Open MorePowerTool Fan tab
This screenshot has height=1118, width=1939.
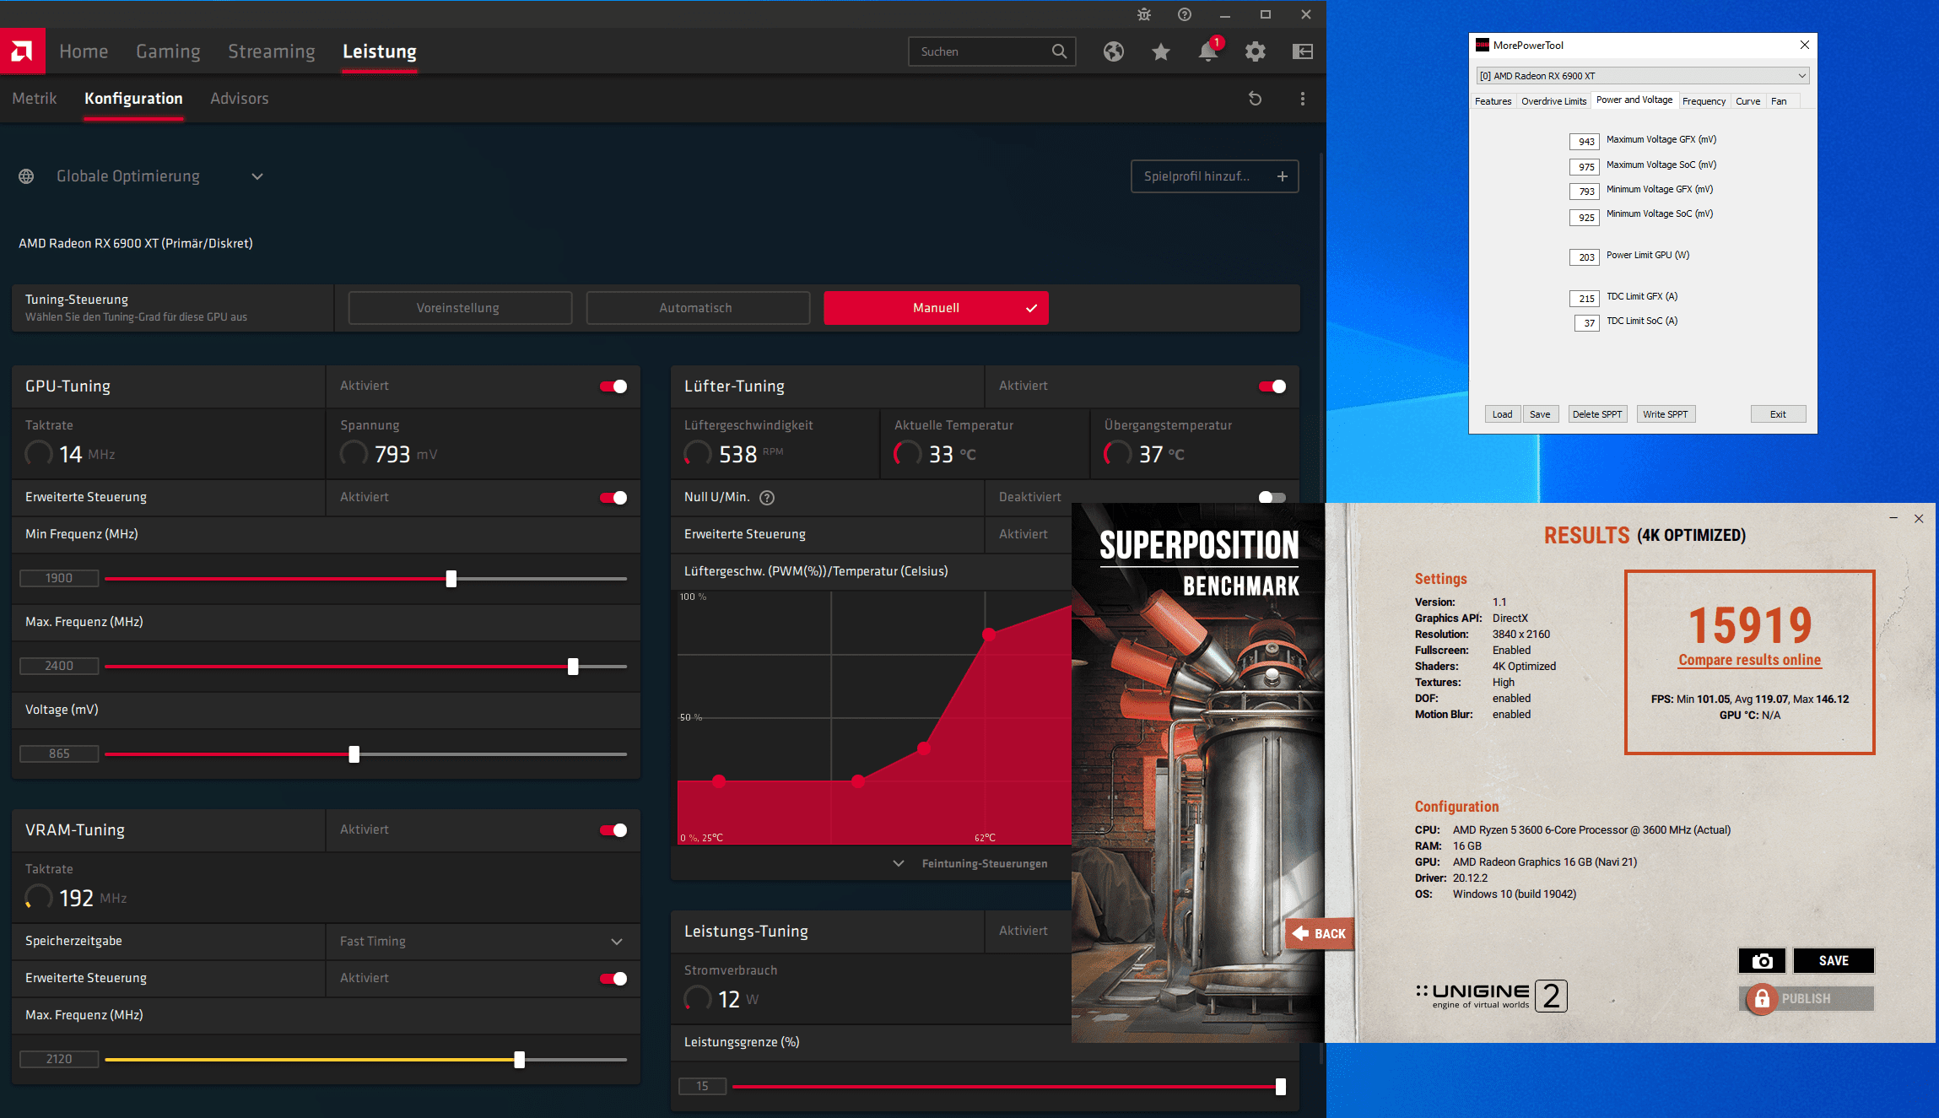(x=1779, y=101)
